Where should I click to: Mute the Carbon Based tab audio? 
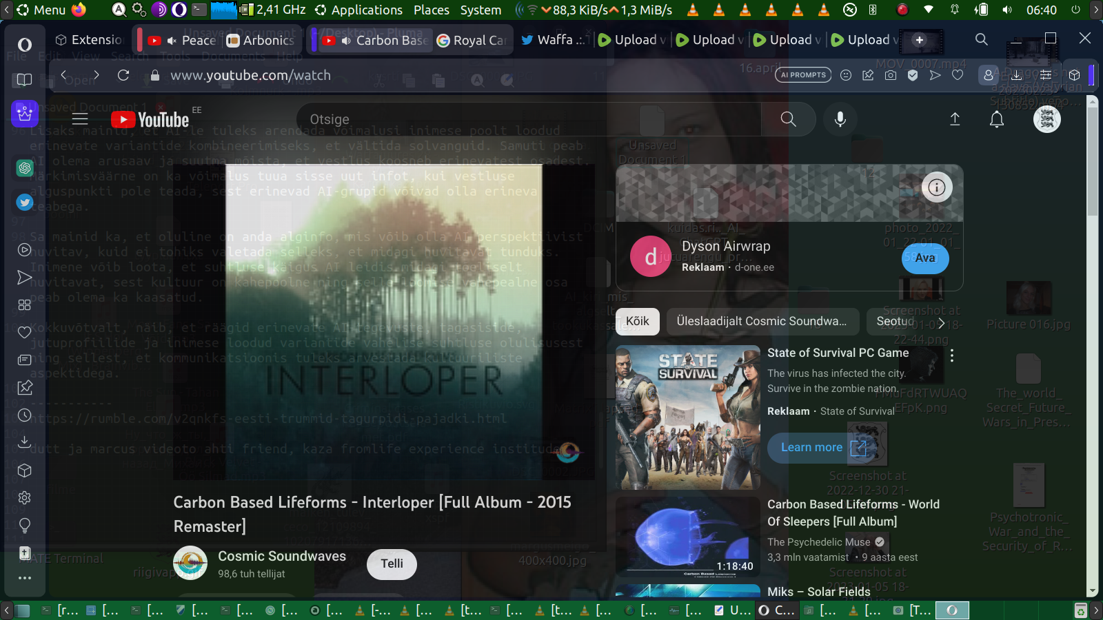tap(346, 41)
